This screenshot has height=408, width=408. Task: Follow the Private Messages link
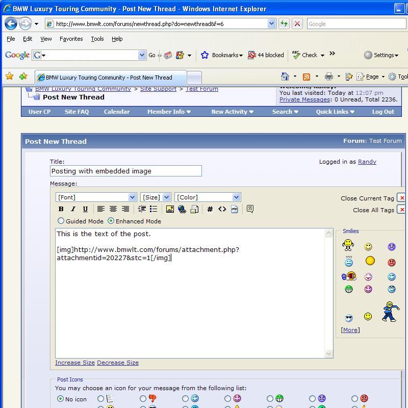[x=304, y=99]
